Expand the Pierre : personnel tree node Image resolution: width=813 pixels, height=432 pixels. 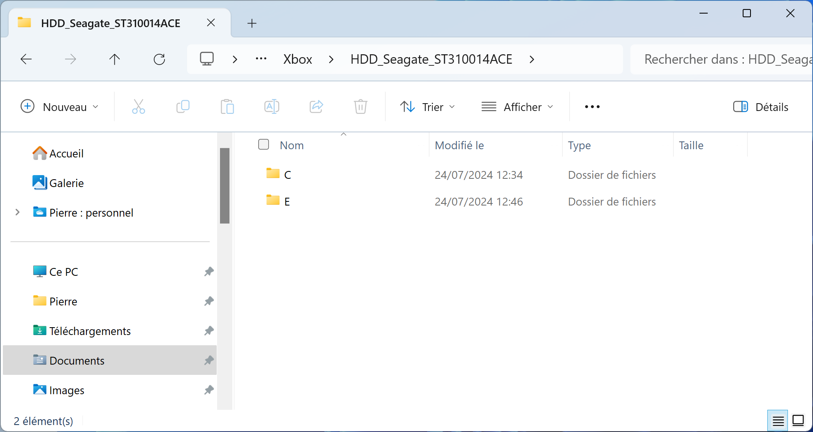pos(17,213)
